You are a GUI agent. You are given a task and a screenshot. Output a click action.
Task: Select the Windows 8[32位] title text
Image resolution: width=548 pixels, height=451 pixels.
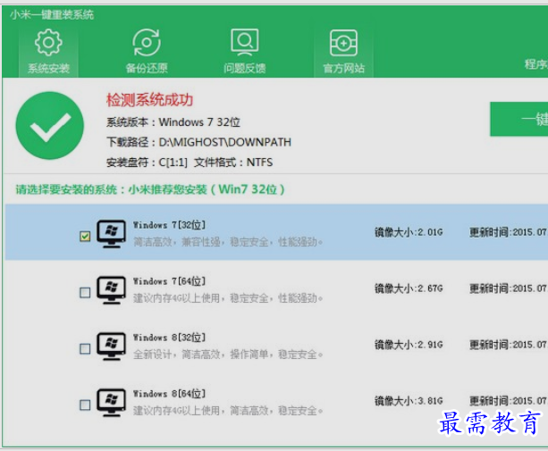pyautogui.click(x=169, y=338)
